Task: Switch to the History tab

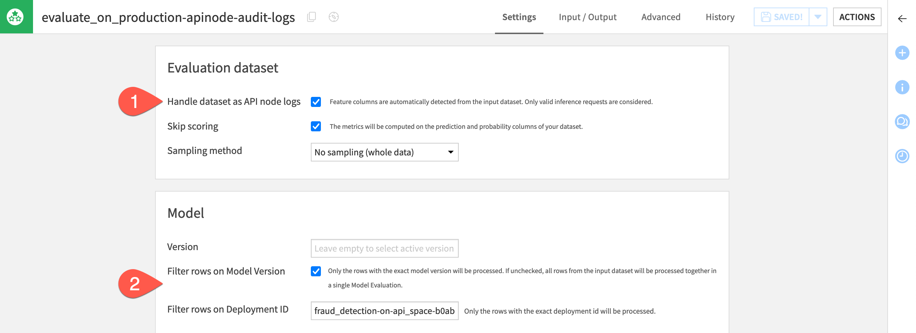Action: coord(719,17)
